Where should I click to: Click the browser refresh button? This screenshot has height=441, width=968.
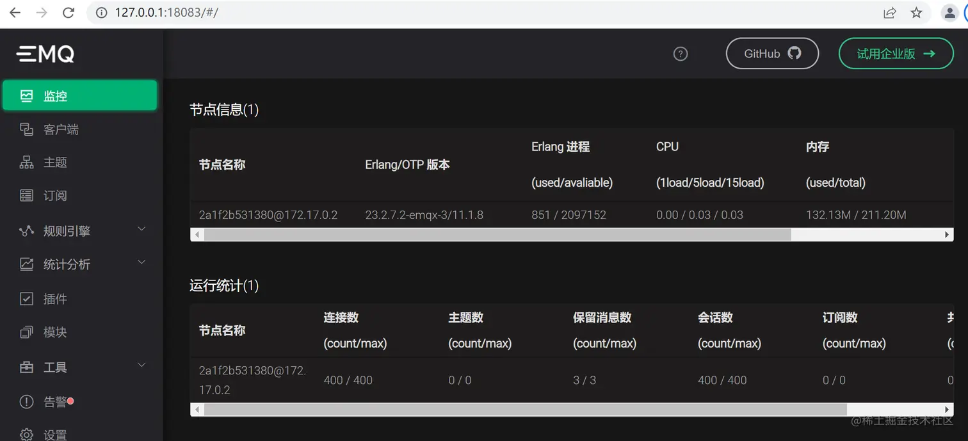(x=69, y=12)
